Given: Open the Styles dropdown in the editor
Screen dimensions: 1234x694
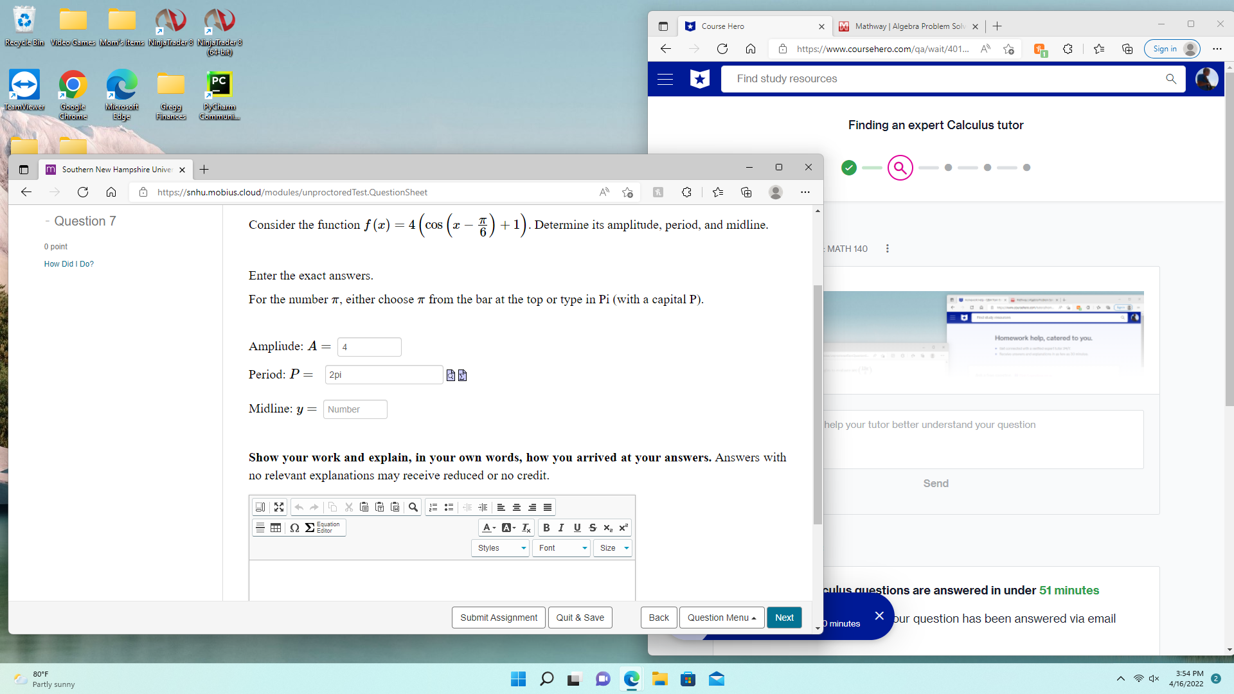Looking at the screenshot, I should [499, 548].
